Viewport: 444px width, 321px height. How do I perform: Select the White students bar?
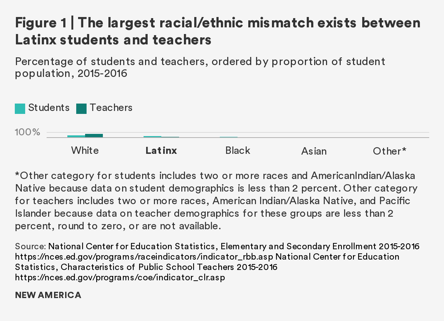click(76, 136)
